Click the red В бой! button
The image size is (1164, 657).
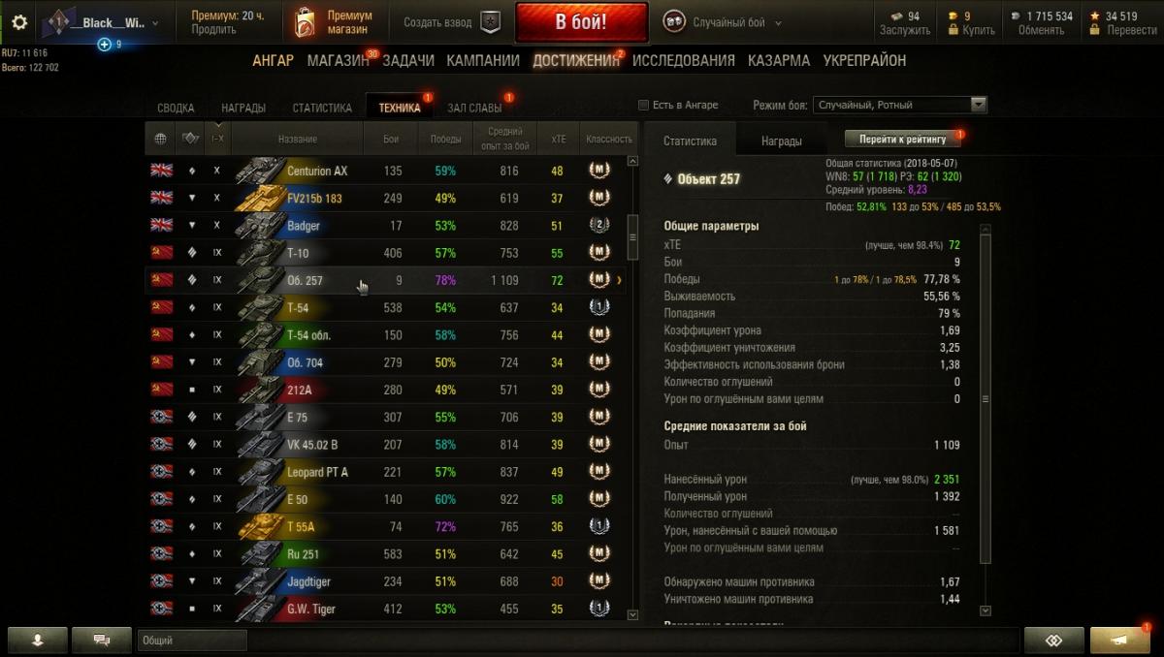(581, 22)
